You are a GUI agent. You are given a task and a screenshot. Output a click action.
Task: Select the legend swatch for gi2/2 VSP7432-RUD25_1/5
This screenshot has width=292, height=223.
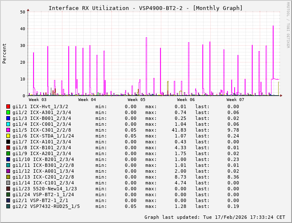coord(8,206)
